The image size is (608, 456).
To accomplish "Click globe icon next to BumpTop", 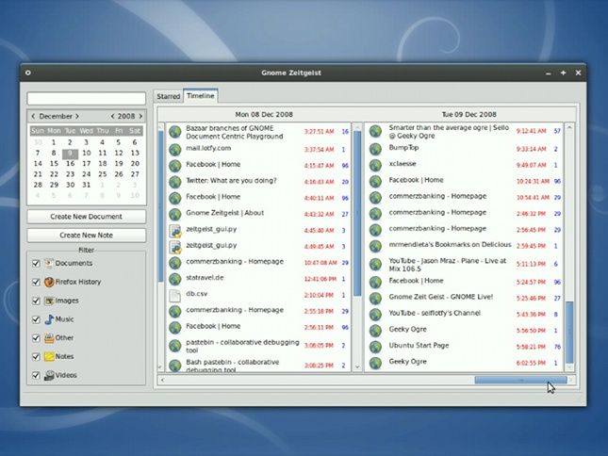I will (x=375, y=149).
